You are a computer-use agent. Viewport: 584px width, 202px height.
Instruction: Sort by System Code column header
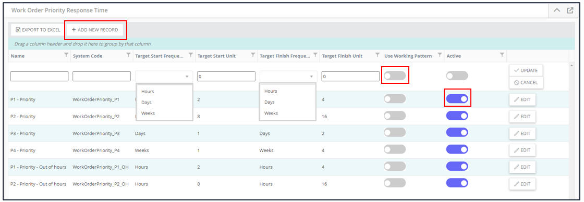(88, 56)
